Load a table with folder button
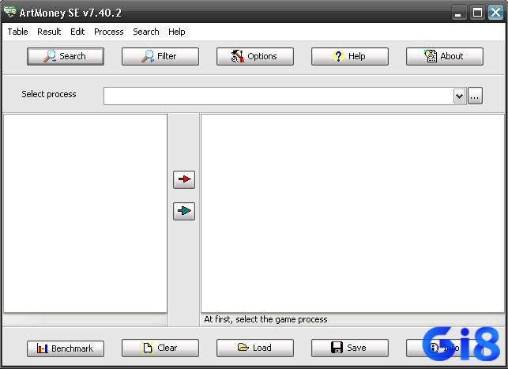The image size is (508, 369). pyautogui.click(x=255, y=348)
